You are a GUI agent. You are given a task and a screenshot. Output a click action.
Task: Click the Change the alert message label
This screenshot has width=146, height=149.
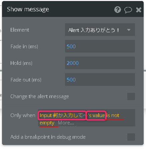[x=40, y=96]
